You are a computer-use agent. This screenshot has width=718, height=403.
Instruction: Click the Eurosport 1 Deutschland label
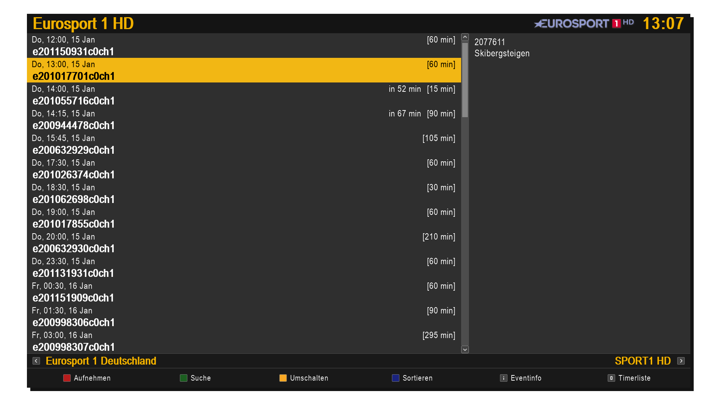tap(101, 361)
